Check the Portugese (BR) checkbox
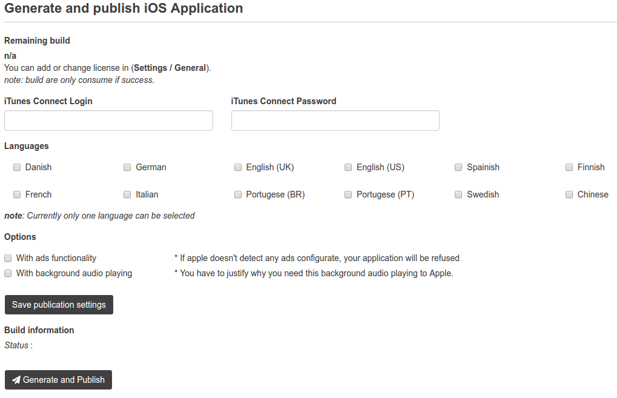Image resolution: width=617 pixels, height=398 pixels. (238, 194)
